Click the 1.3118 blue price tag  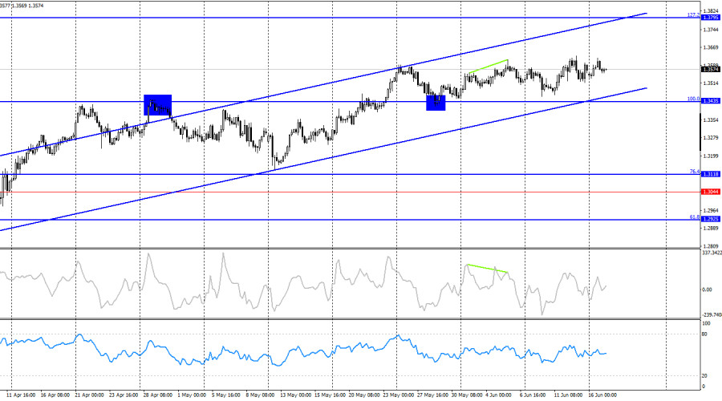click(x=711, y=174)
